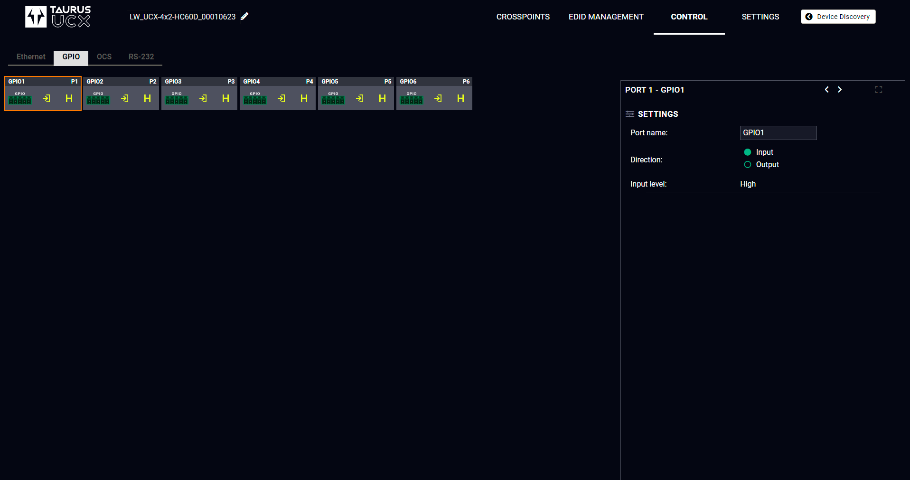Select Input direction radio button
910x480 pixels.
pos(748,152)
